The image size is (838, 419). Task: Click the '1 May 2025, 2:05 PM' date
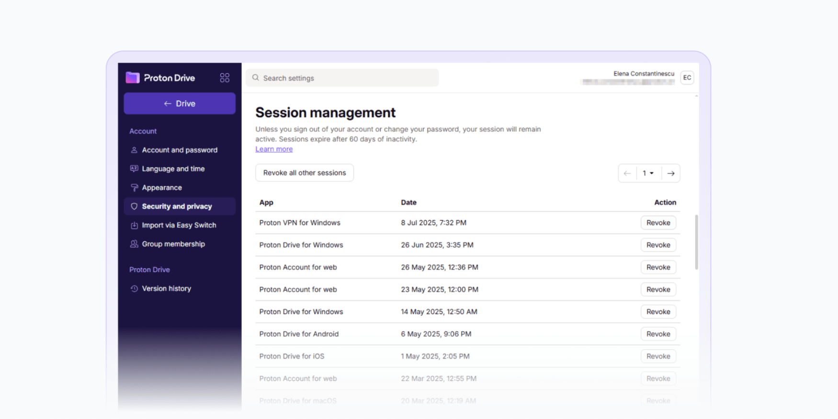(435, 356)
